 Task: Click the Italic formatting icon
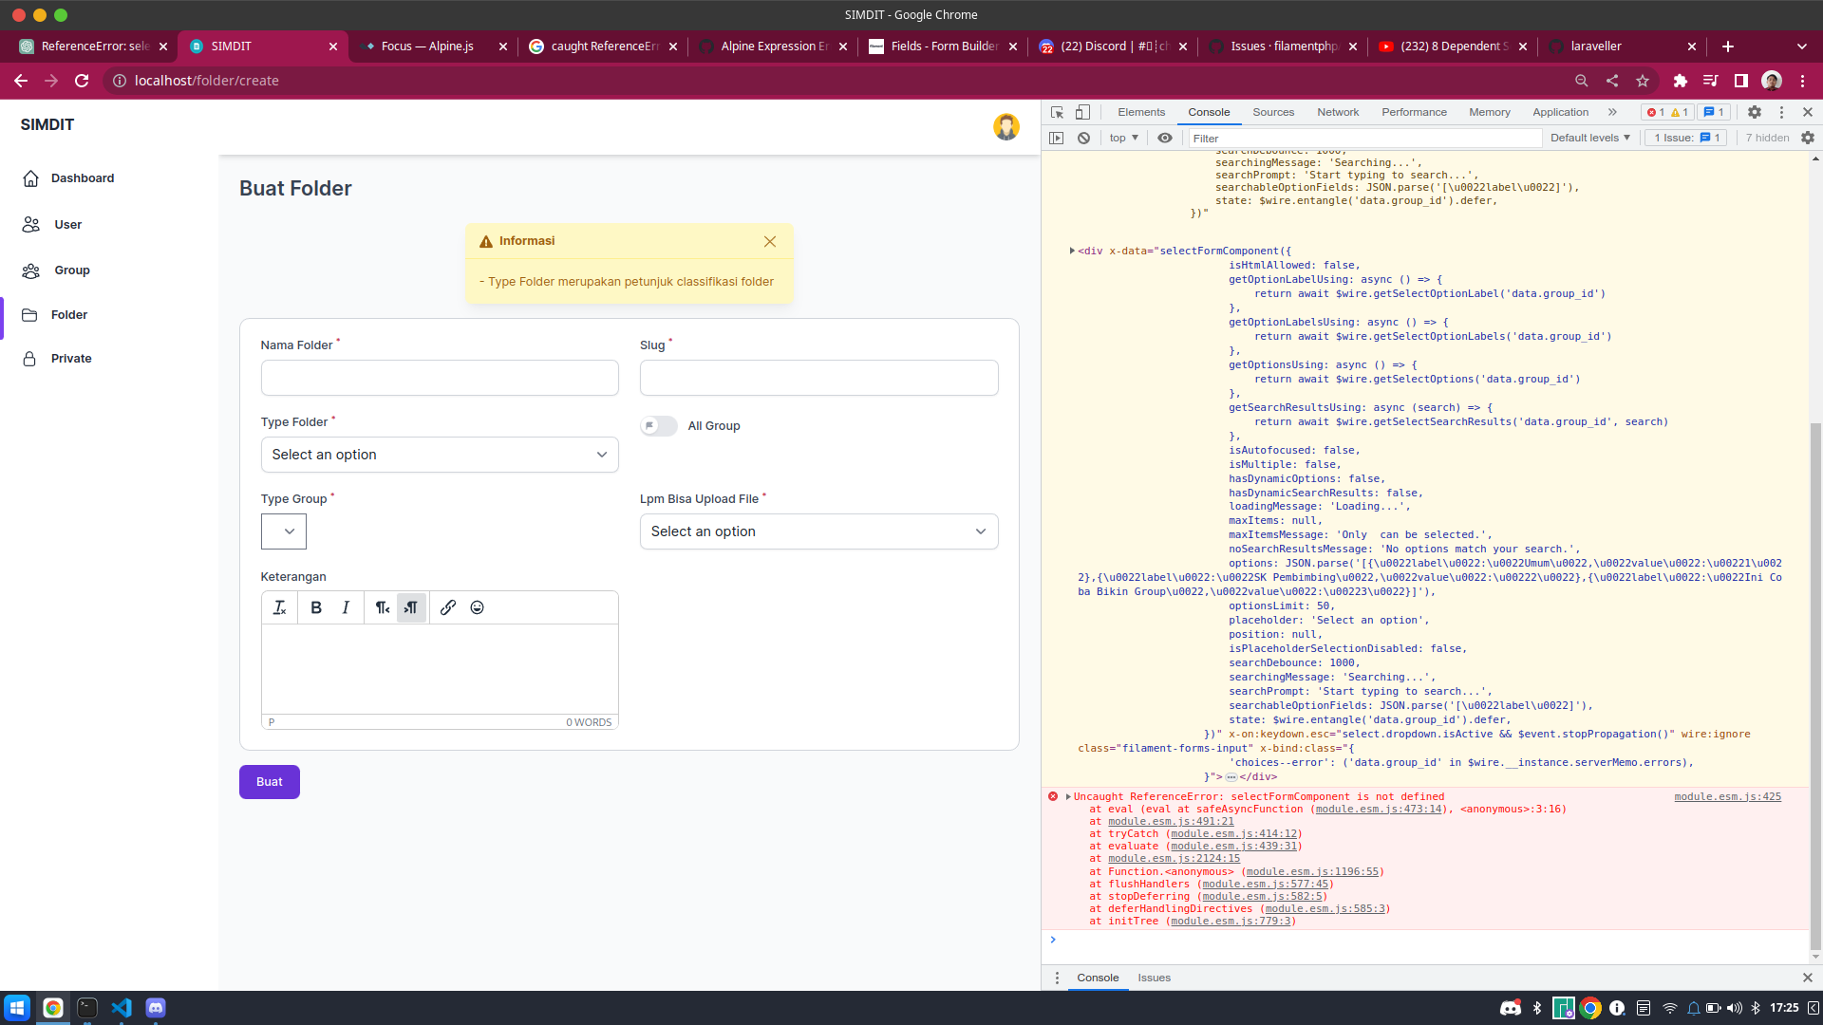pyautogui.click(x=346, y=607)
